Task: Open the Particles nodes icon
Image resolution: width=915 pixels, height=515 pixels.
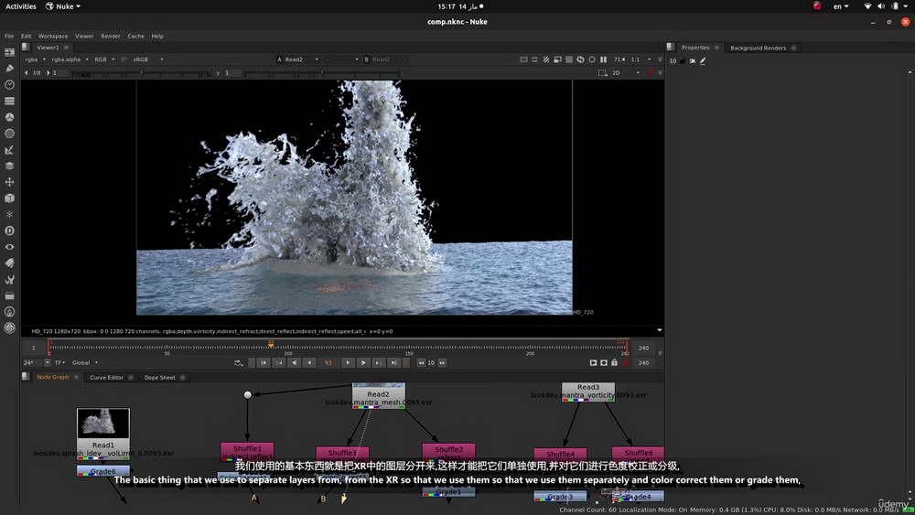Action: click(x=9, y=214)
